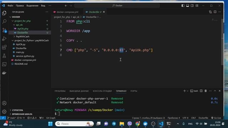Screen dimensions: 228x128
Task: Open the Docker whale view in activity bar
Action: (x=4, y=73)
